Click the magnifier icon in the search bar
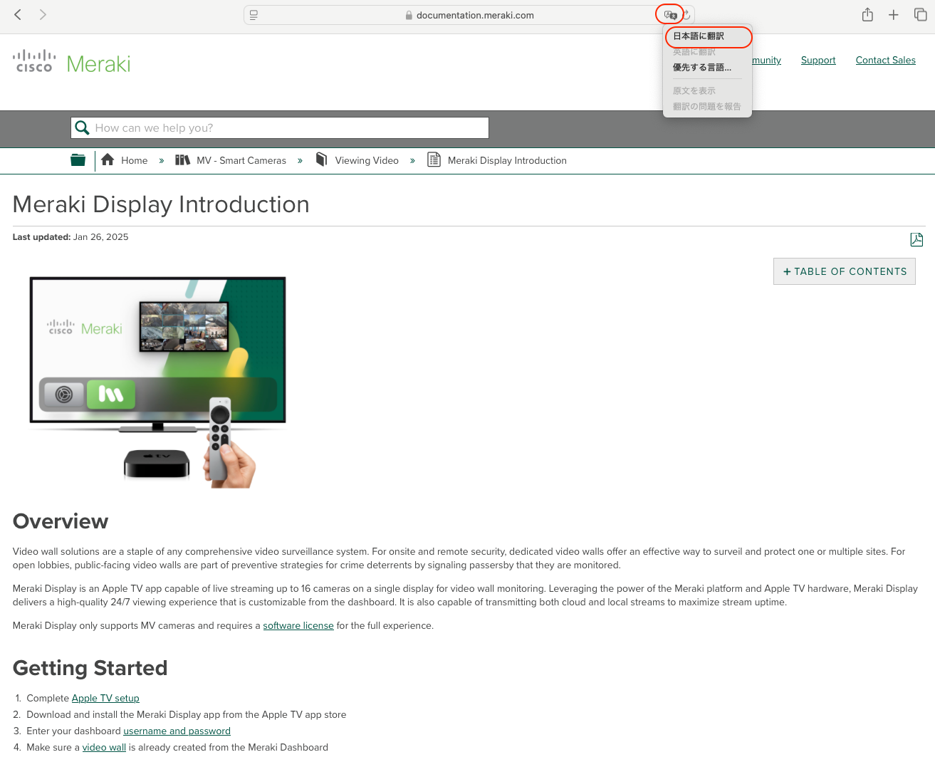Viewport: 935px width, 757px height. click(x=82, y=127)
